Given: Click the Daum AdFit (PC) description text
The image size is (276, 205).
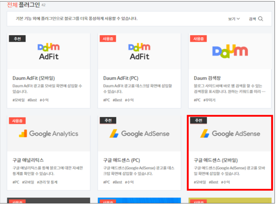Looking at the screenshot, I should 138,89.
